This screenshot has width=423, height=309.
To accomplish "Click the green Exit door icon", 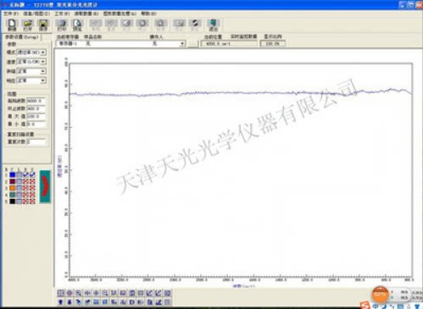I will [x=214, y=25].
